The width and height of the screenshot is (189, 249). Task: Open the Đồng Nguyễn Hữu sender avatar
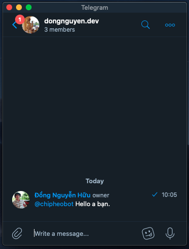click(21, 200)
